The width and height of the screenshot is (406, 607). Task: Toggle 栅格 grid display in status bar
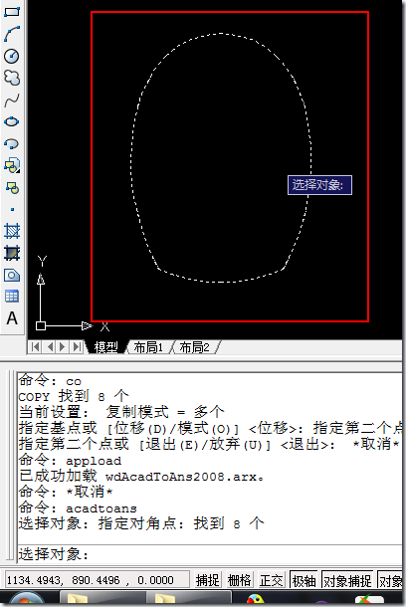[240, 580]
